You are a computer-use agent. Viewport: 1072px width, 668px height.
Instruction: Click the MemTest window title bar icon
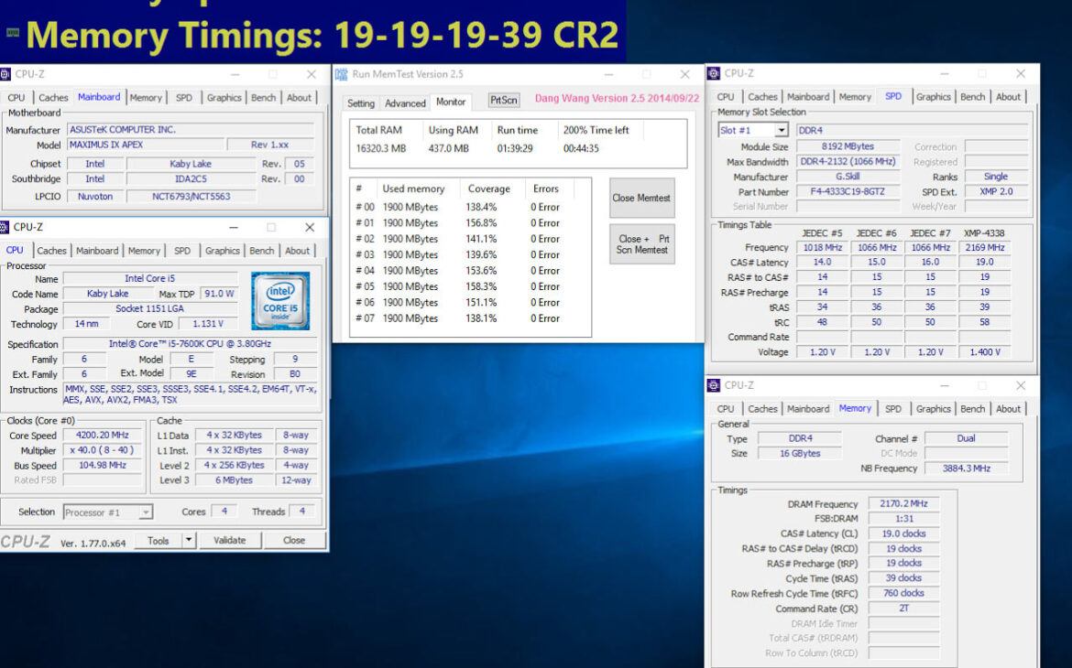coord(341,74)
